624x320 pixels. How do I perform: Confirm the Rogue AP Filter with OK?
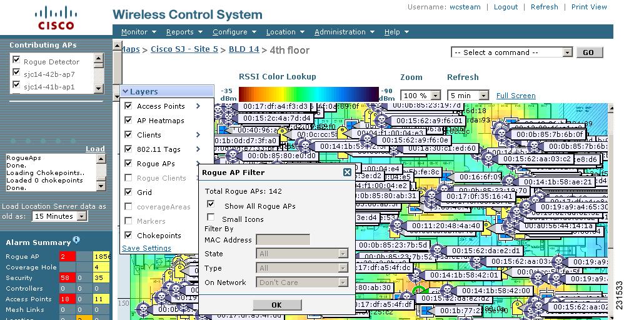(x=276, y=305)
